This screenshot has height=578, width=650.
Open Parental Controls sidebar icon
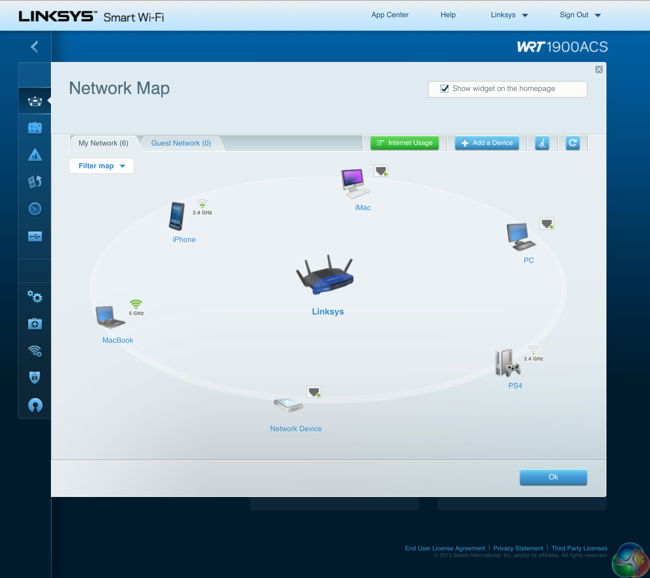coord(35,155)
